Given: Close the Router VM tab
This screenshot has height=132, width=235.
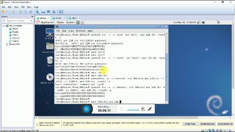Looking at the screenshot, I should click(x=65, y=18).
